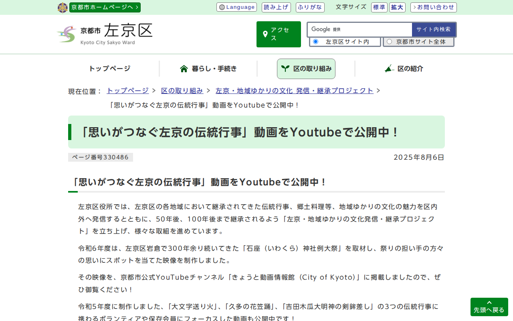The image size is (513, 321).
Task: Enlarge text with the 拡大 size control
Action: tap(397, 7)
